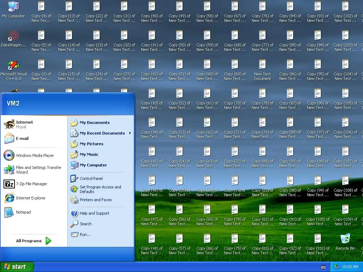The height and width of the screenshot is (272, 363).
Task: Select Copy (49) of New Text file
Action: pos(179,12)
